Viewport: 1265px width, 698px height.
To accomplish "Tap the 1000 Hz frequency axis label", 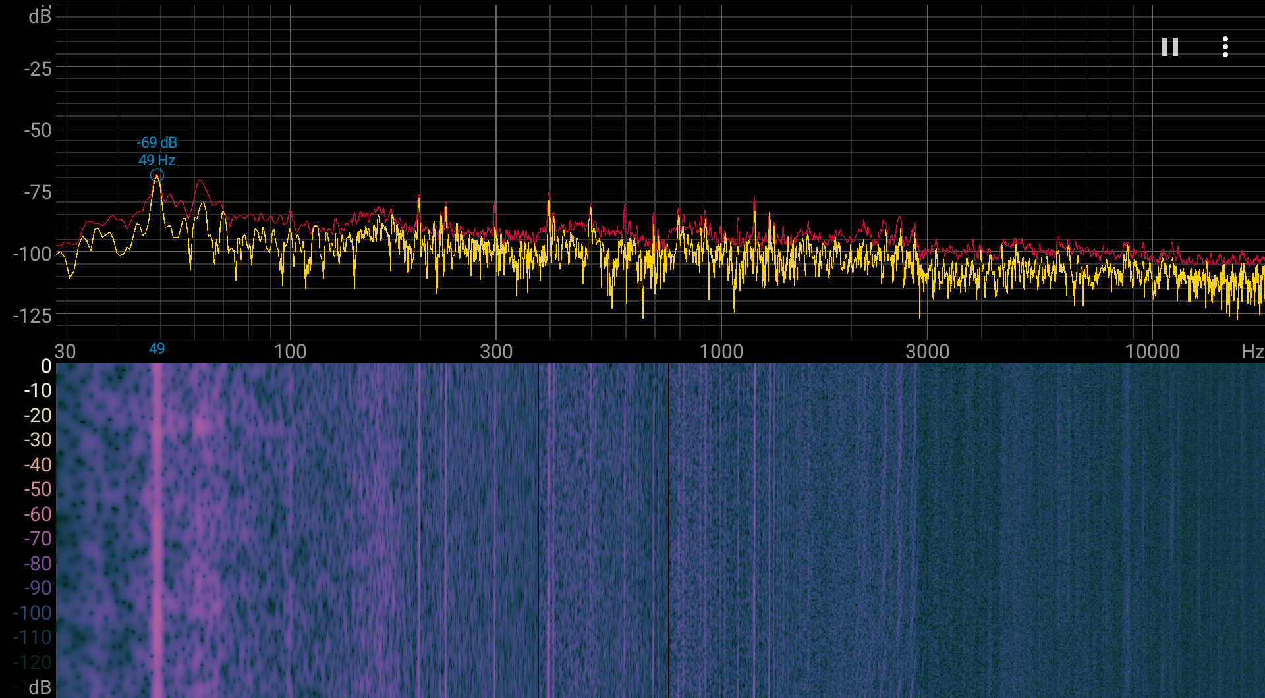I will coord(721,352).
